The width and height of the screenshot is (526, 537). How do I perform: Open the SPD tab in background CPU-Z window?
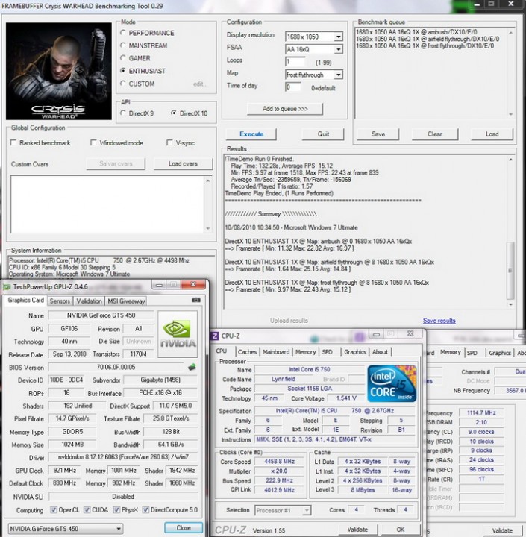(x=472, y=353)
